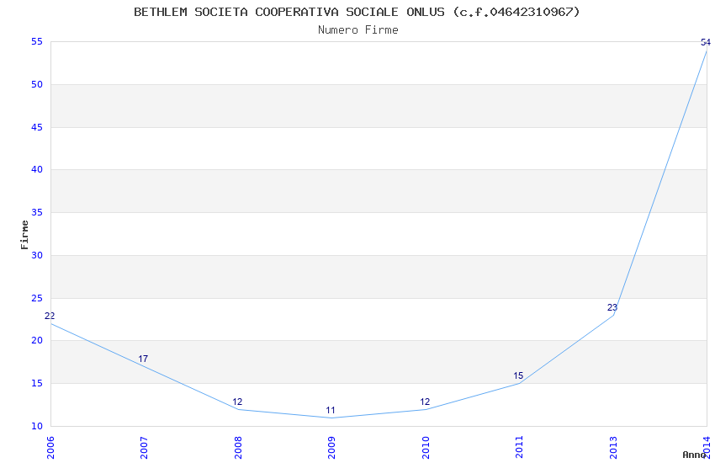715x463 pixels.
Task: Select the 15 y-axis tick label
Action: (37, 384)
